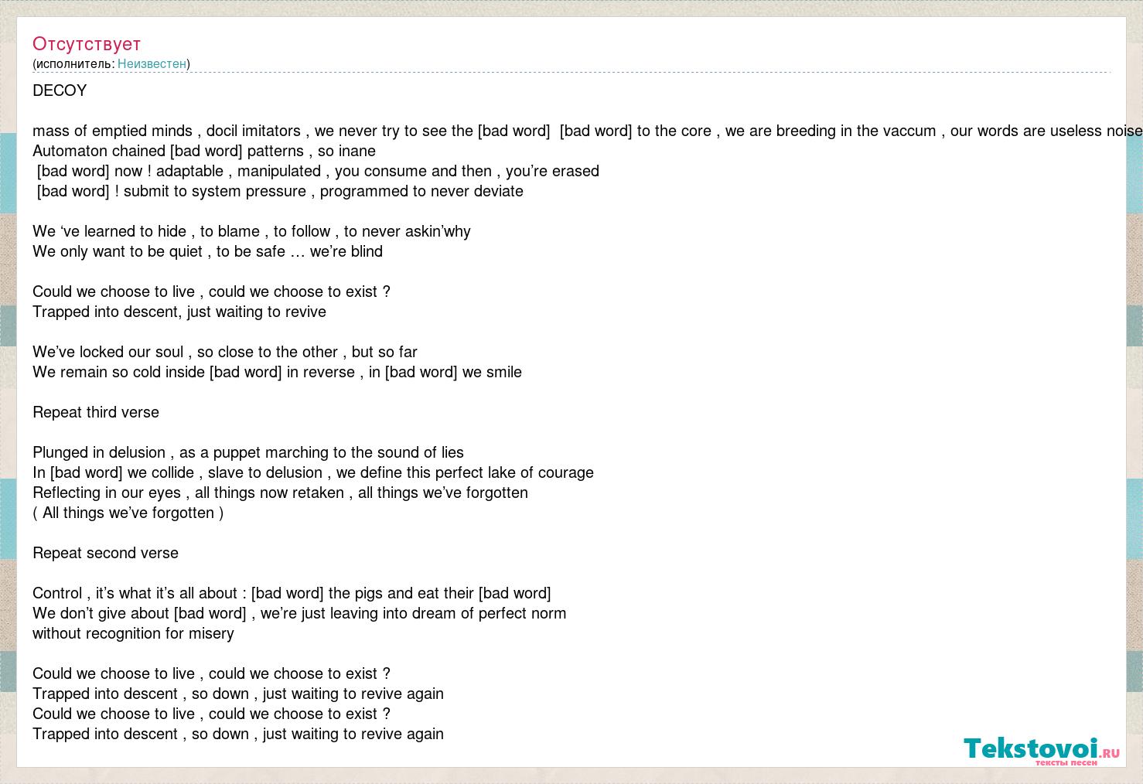
Task: Click 'We remain so cold inside' line
Action: (277, 372)
